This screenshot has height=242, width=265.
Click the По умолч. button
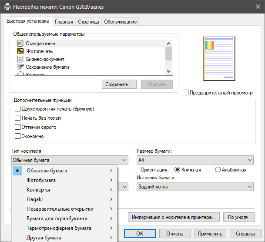[x=239, y=217]
